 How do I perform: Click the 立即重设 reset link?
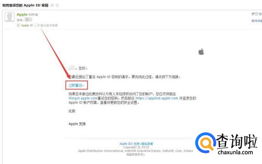pos(76,85)
